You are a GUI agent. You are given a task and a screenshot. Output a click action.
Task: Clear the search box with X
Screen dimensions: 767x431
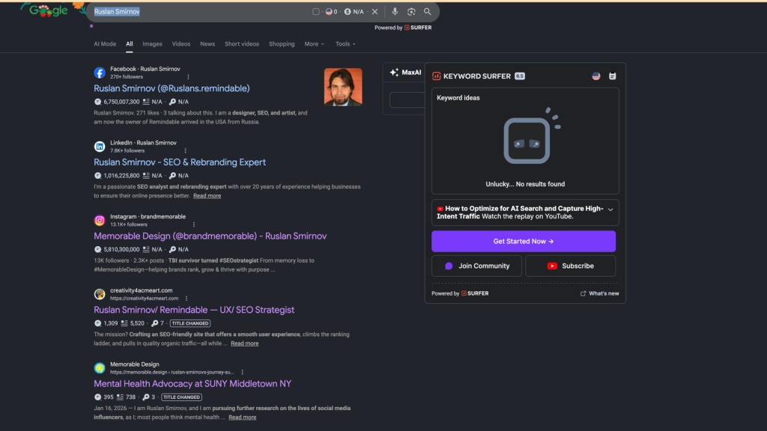tap(375, 11)
